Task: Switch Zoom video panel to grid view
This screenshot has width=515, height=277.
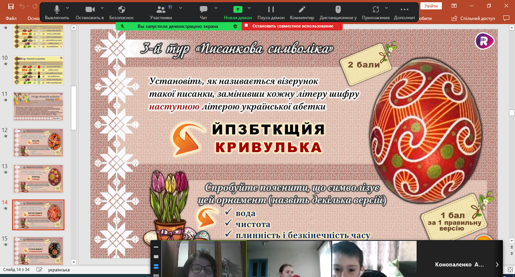Action: coord(156,275)
